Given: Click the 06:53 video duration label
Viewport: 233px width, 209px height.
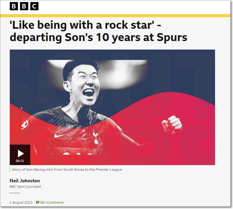Looking at the screenshot, I should [x=20, y=161].
